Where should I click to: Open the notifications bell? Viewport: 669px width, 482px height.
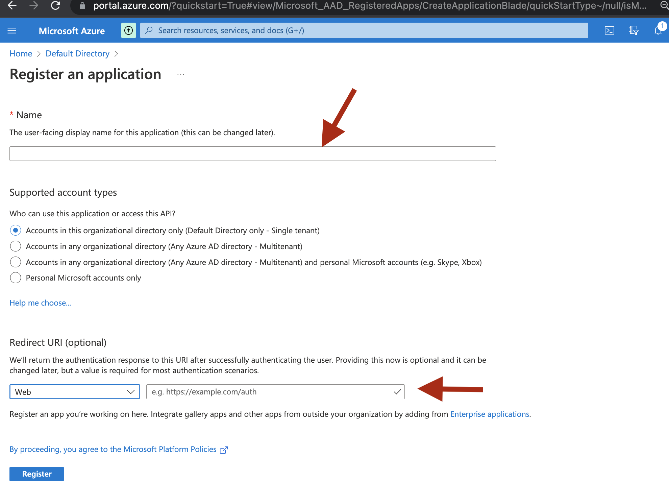(x=658, y=30)
